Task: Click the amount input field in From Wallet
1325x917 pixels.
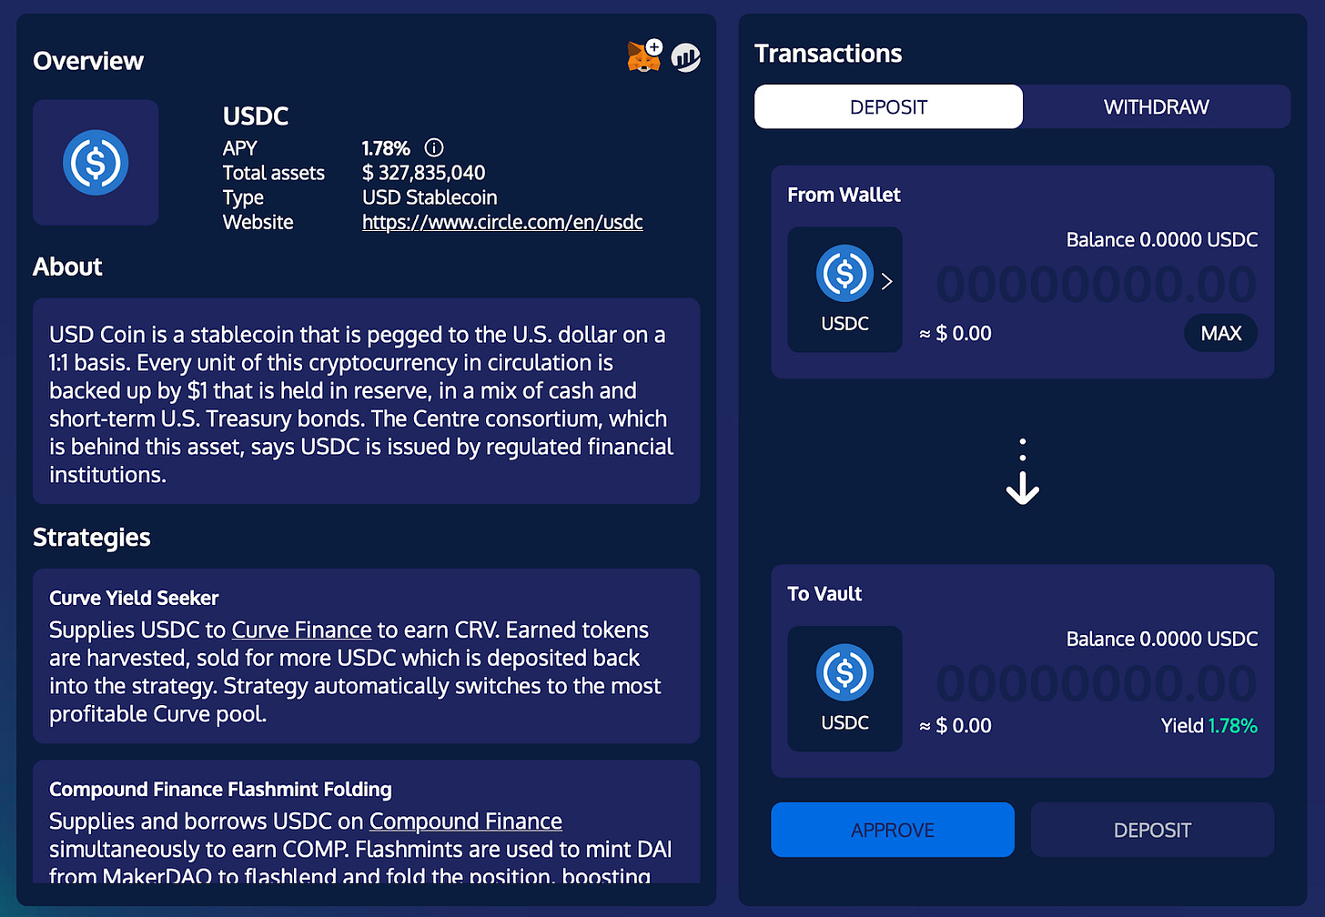Action: (1096, 283)
